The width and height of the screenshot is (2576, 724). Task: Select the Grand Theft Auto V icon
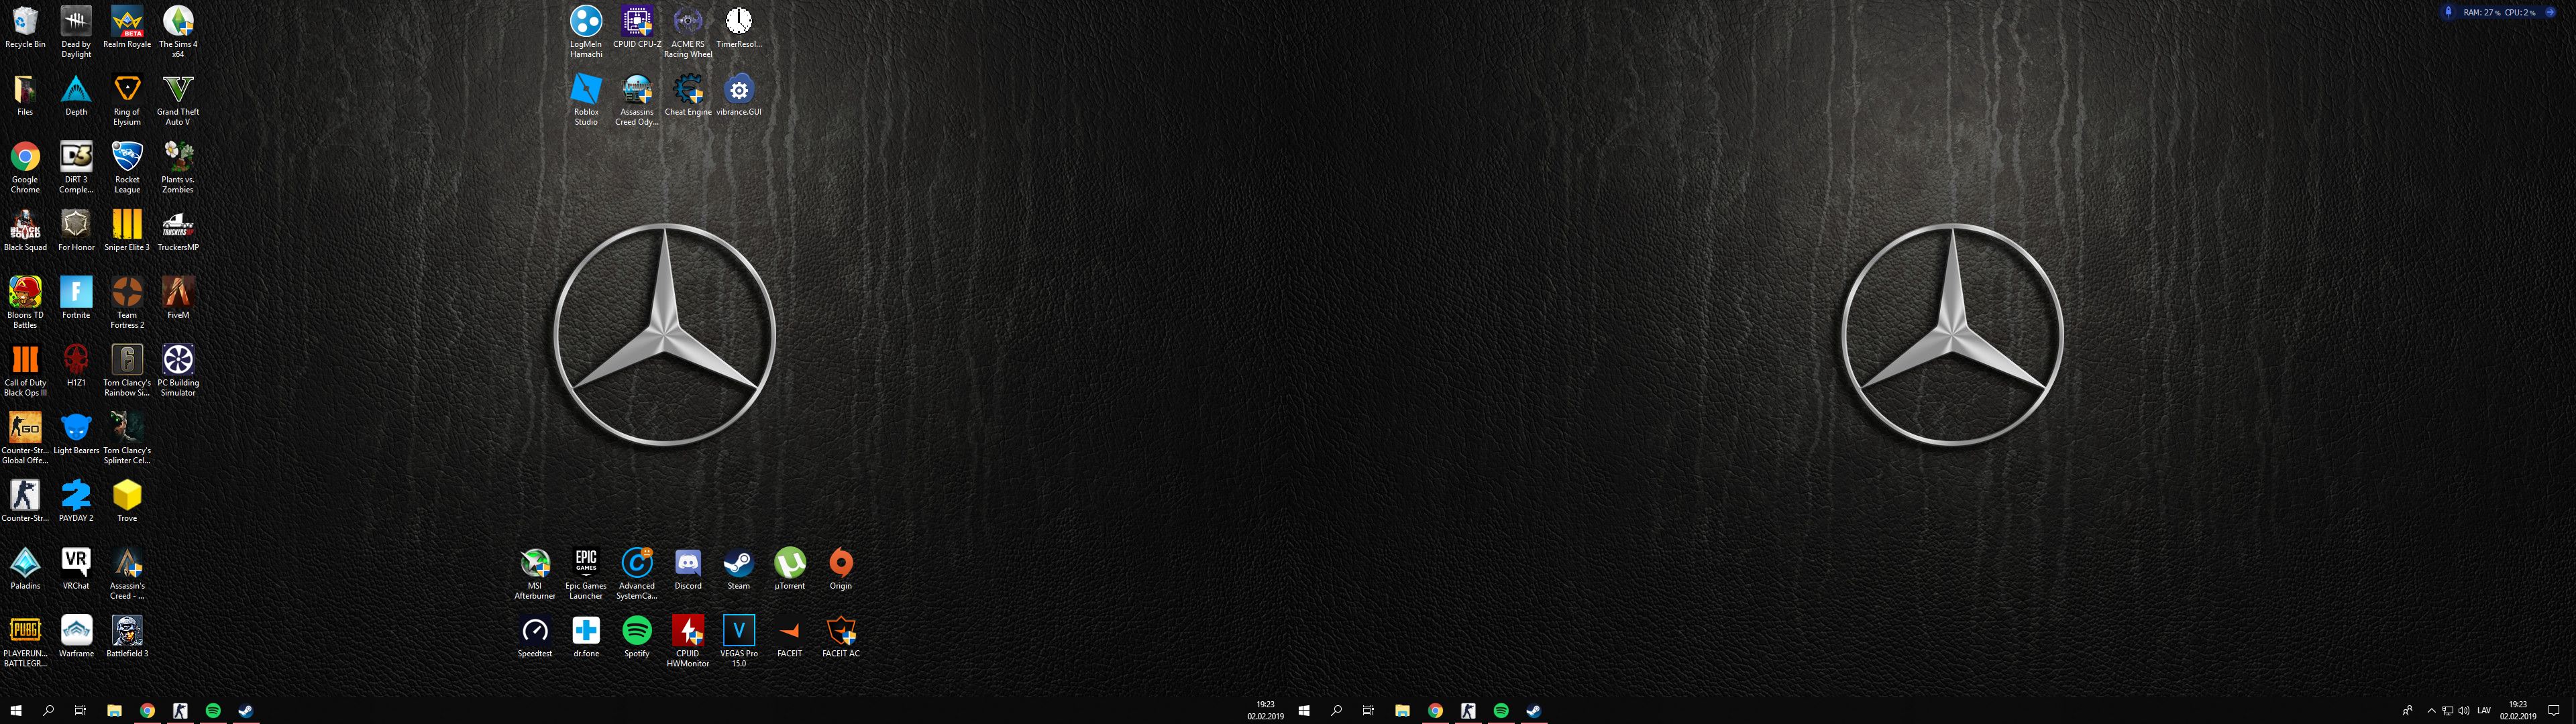tap(178, 100)
